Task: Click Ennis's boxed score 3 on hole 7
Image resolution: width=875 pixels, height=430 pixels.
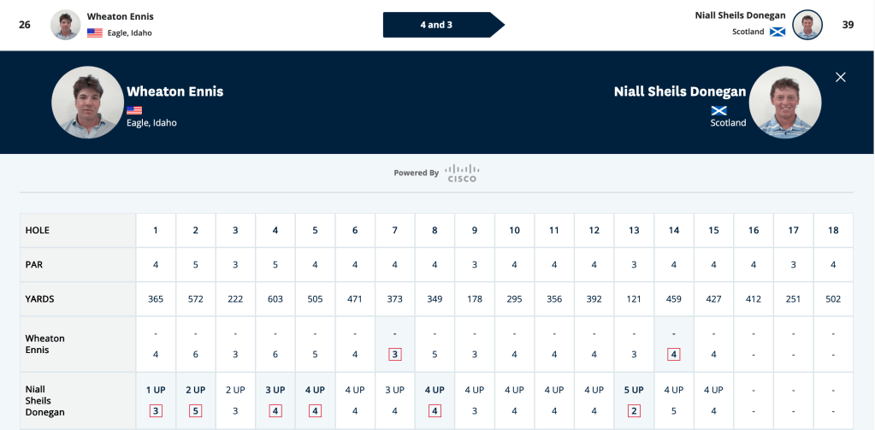Action: pyautogui.click(x=394, y=354)
